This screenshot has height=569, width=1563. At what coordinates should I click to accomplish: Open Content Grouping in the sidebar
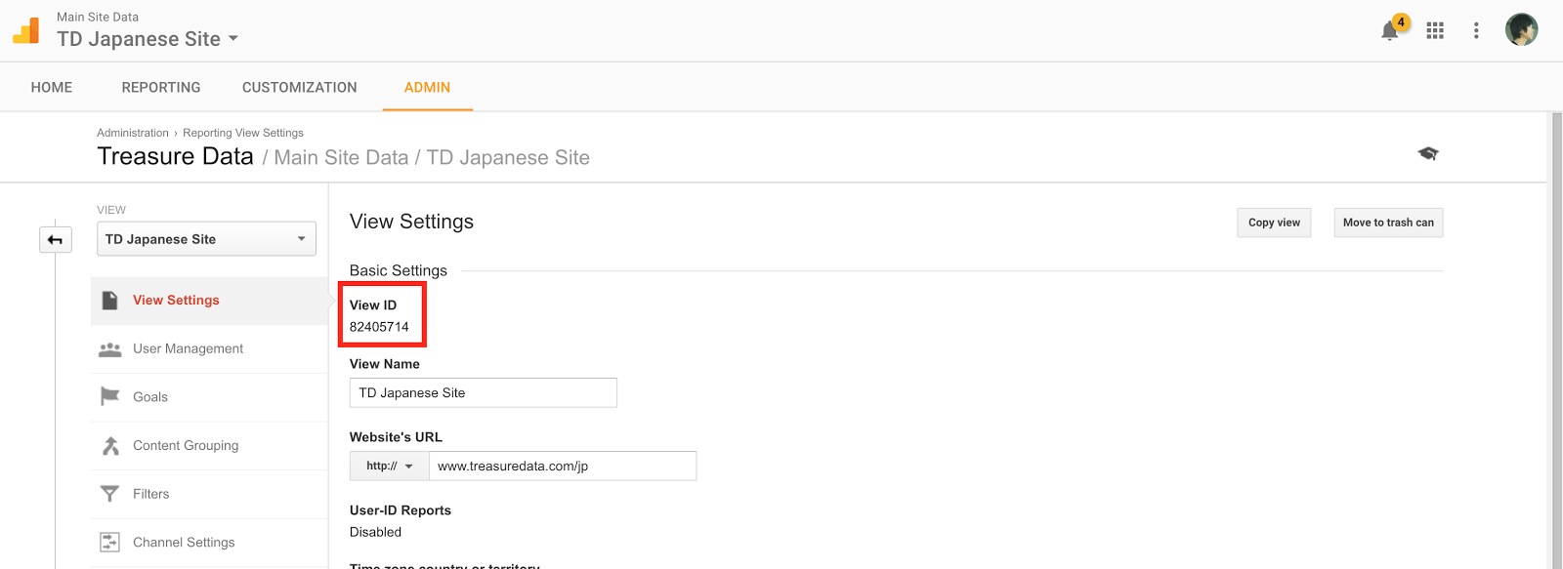click(209, 446)
